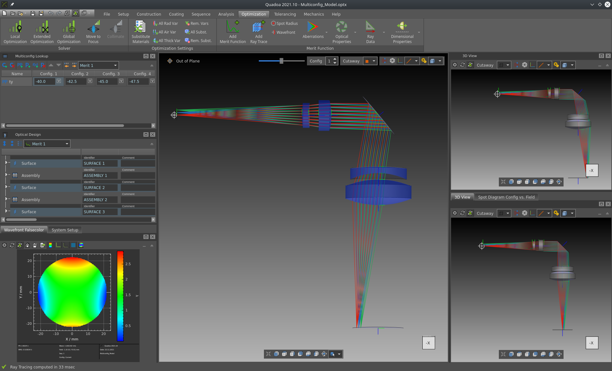612x371 pixels.
Task: Open render style cube dropdown in main 3D view
Action: (x=440, y=61)
